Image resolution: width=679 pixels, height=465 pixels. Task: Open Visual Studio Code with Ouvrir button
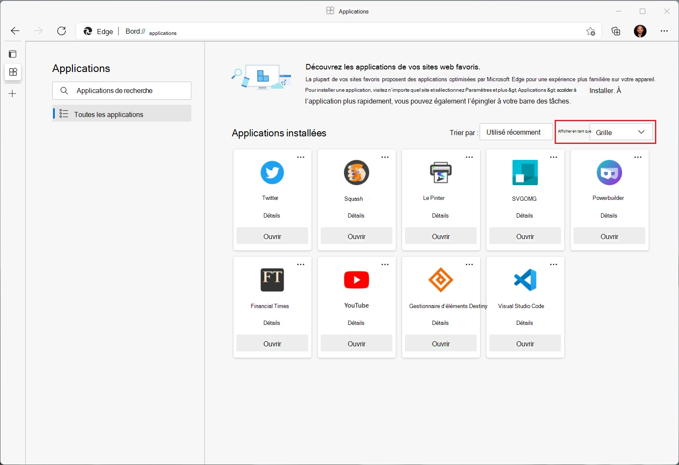point(525,343)
